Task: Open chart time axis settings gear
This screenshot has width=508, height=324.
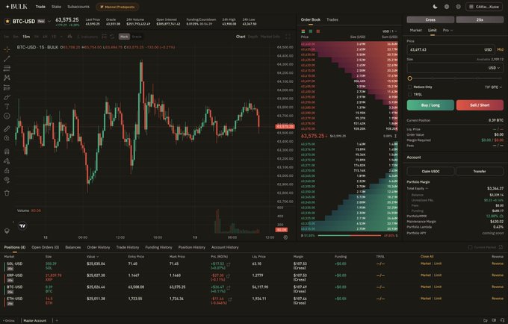Action: tap(285, 237)
